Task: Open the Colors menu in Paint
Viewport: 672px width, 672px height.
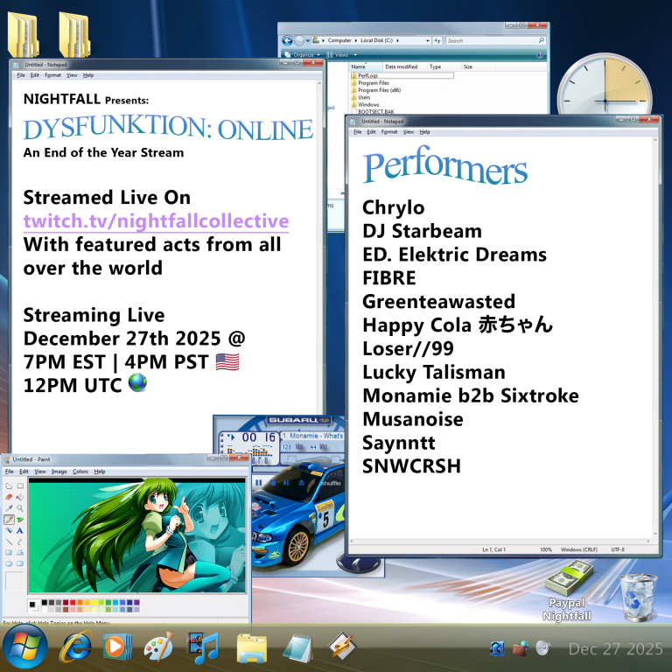Action: [80, 472]
